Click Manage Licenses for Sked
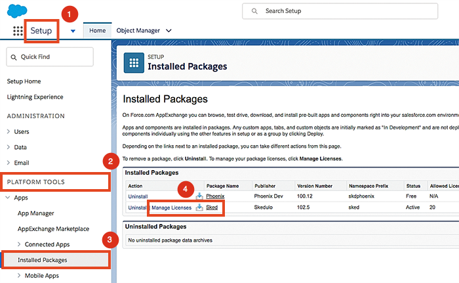The height and width of the screenshot is (283, 459). pos(172,207)
